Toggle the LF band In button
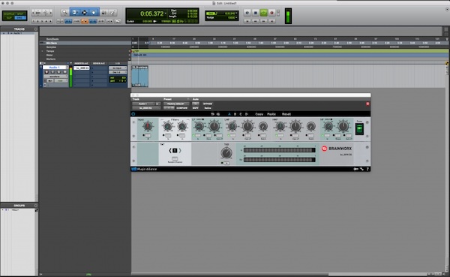Viewport: 450px width, 277px height. tap(198, 135)
